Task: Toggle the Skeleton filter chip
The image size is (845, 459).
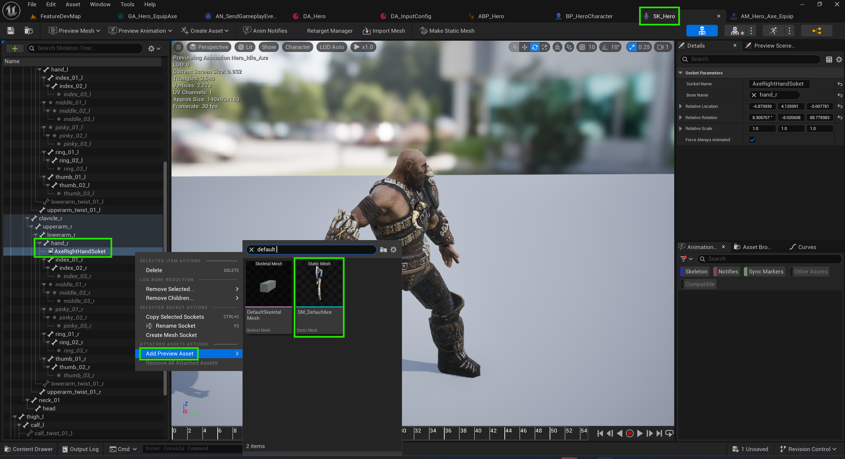Action: click(695, 271)
